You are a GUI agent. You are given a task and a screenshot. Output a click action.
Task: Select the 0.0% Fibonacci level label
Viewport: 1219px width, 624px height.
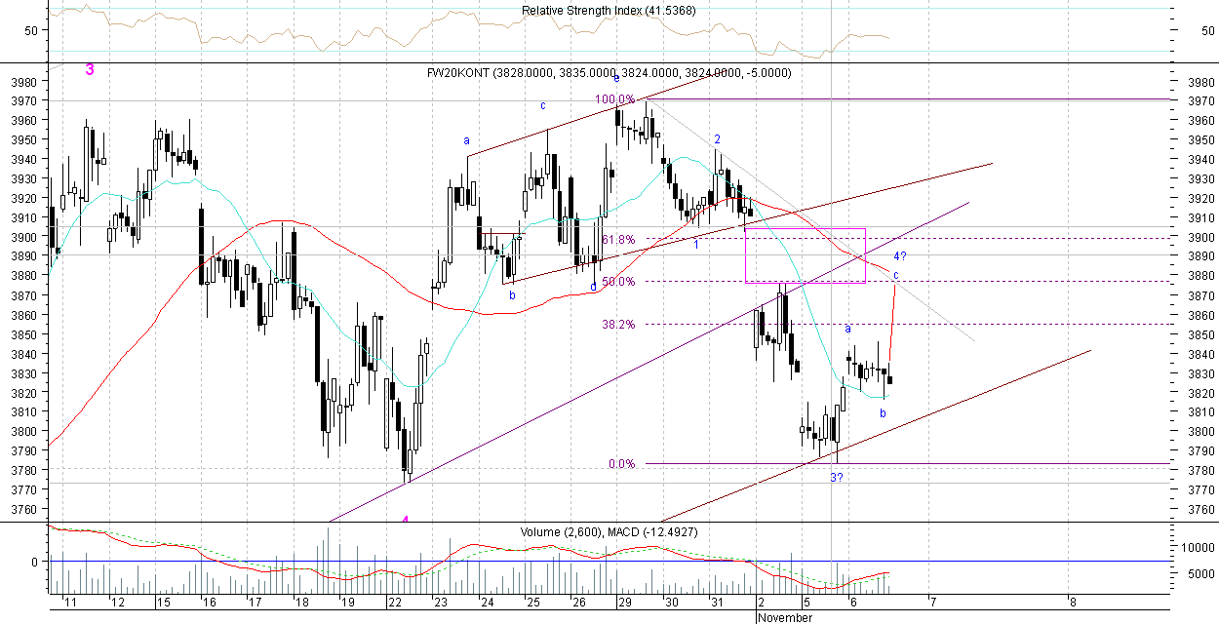[x=621, y=464]
